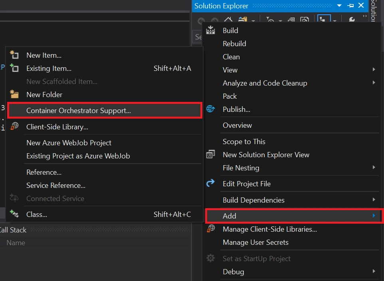Click the Solution Explorer search field
The image size is (384, 281).
click(198, 37)
